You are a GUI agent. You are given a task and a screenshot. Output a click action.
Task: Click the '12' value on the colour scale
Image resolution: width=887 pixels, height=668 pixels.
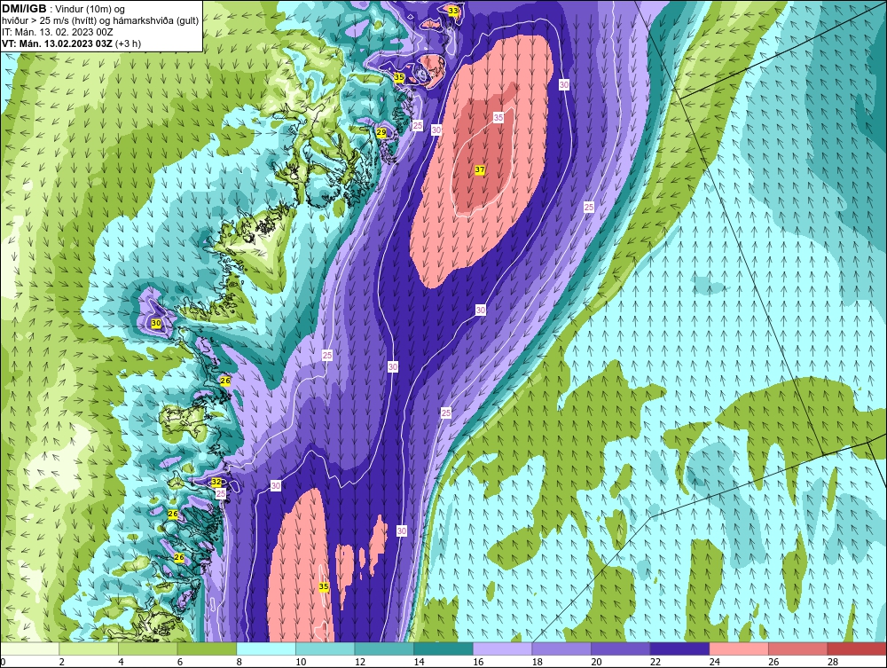(360, 662)
